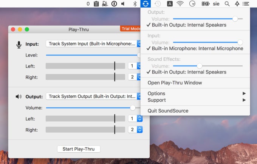Click the upward-arrow menu bar icon right of Spotlight
The width and height of the screenshot is (257, 164).
click(x=237, y=4)
